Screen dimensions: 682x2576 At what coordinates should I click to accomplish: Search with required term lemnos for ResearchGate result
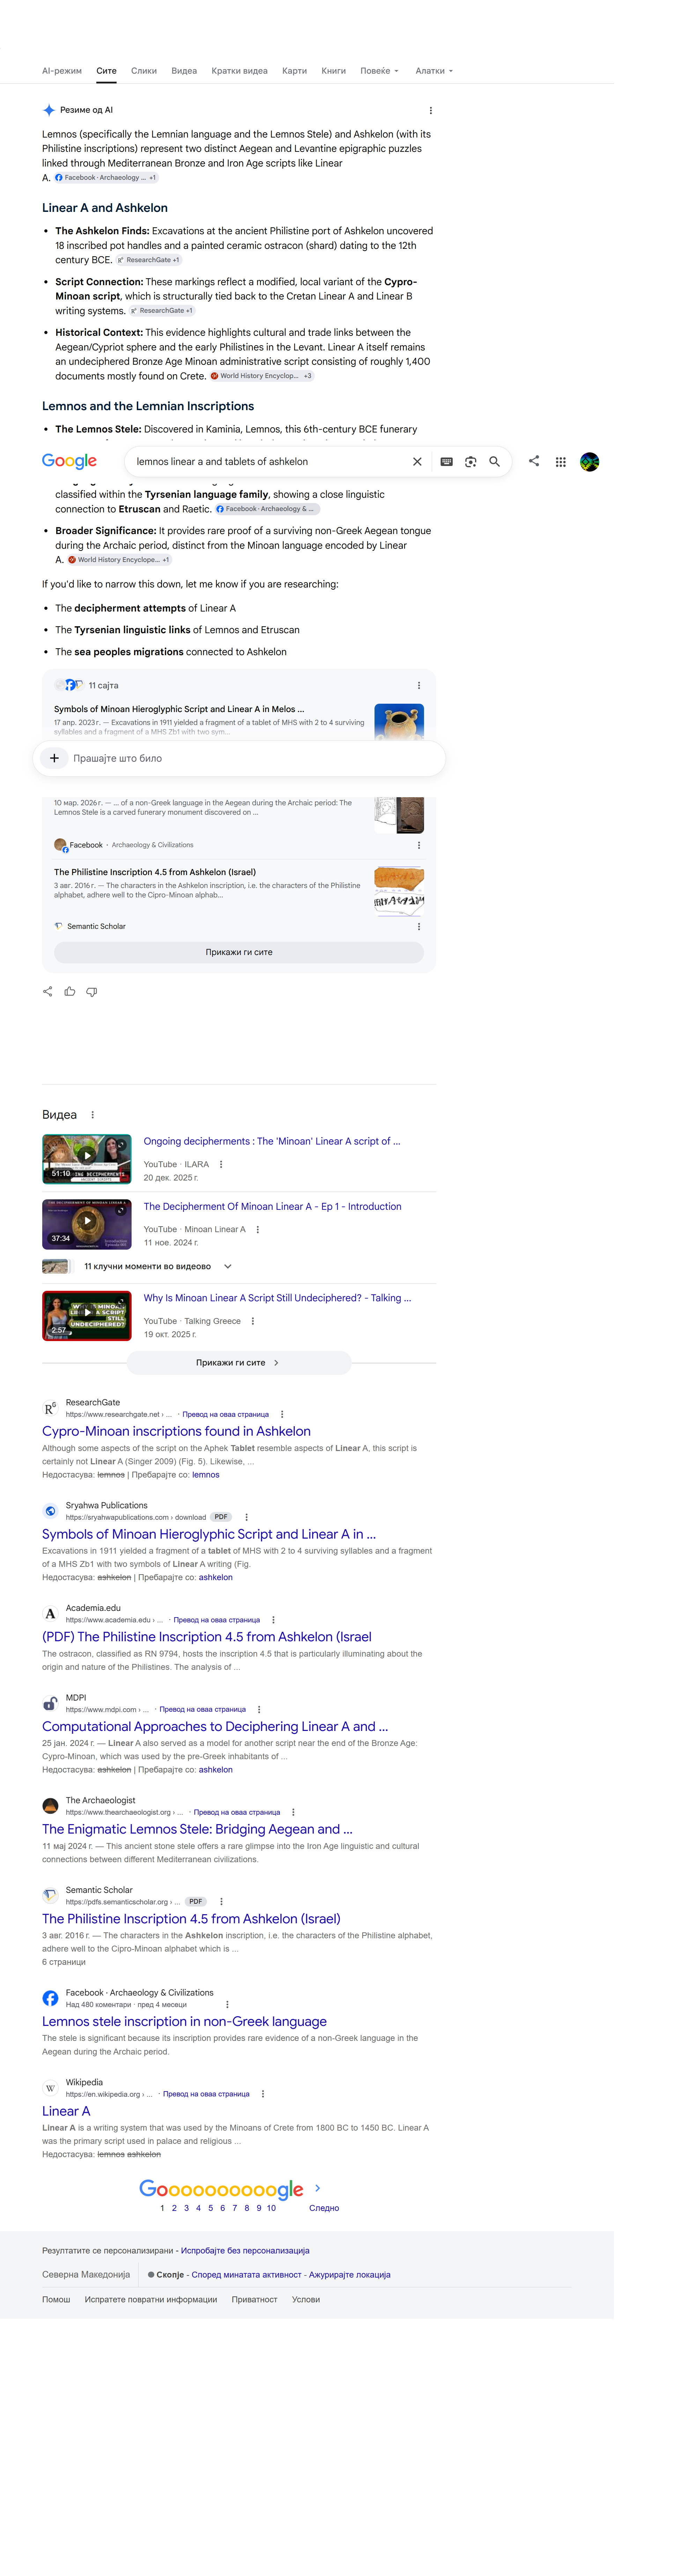pos(206,1475)
